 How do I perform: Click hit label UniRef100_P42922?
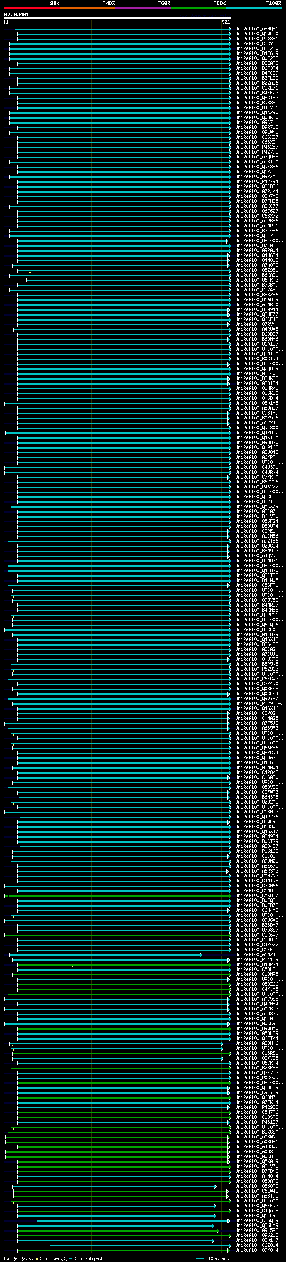[257, 1107]
